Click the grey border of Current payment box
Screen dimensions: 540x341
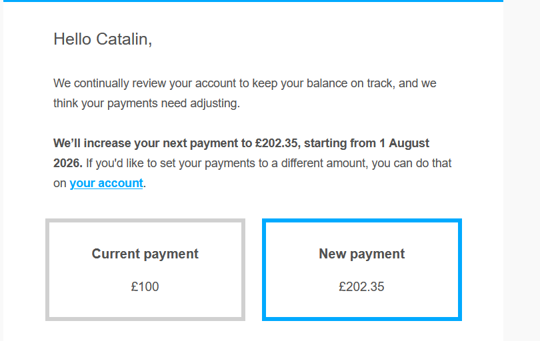(x=47, y=270)
